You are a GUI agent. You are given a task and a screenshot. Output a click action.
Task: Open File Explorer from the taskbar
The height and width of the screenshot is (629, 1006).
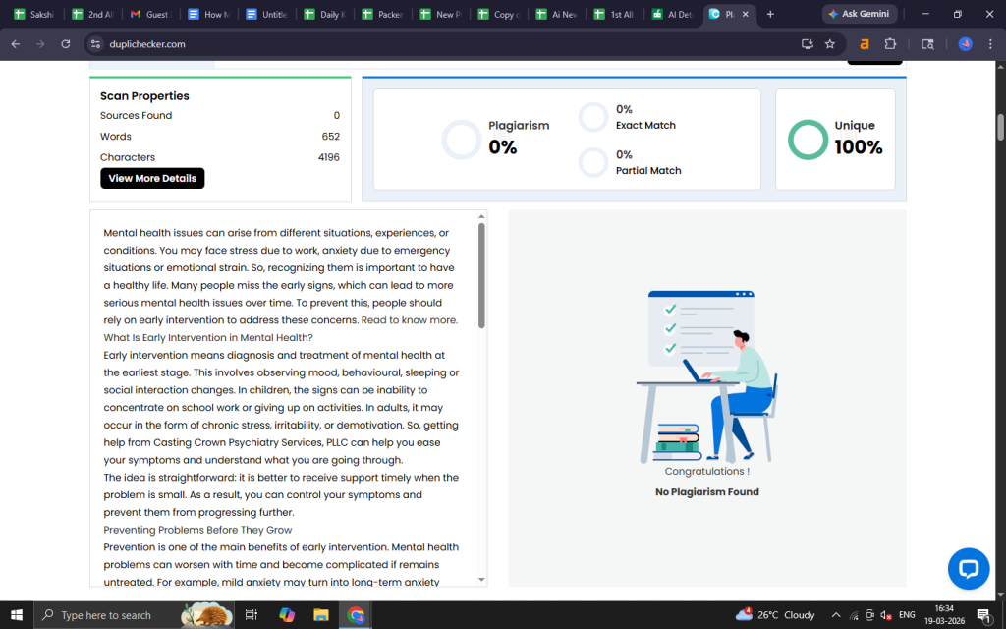click(320, 615)
